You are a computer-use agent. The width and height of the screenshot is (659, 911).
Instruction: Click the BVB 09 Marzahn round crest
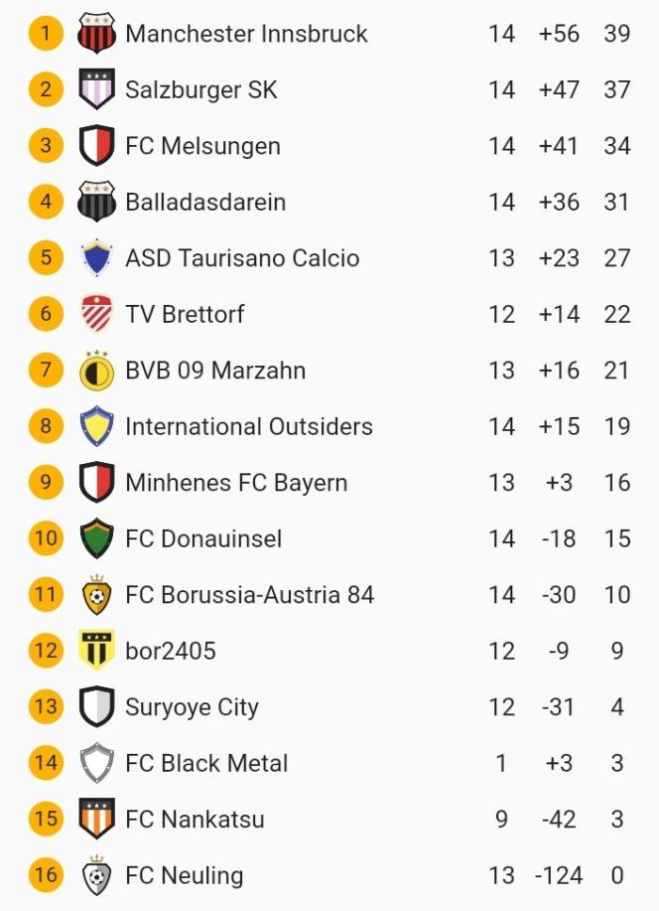coord(96,371)
